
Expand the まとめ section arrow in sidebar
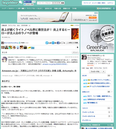[x=112, y=75]
